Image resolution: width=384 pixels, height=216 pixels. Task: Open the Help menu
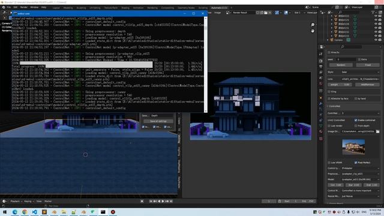coord(44,7)
